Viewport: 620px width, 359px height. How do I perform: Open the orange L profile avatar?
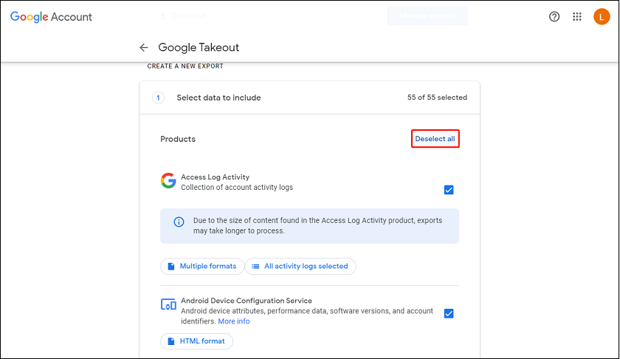(602, 17)
